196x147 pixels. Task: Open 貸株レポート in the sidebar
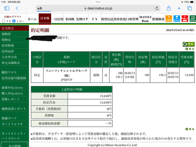point(11,99)
